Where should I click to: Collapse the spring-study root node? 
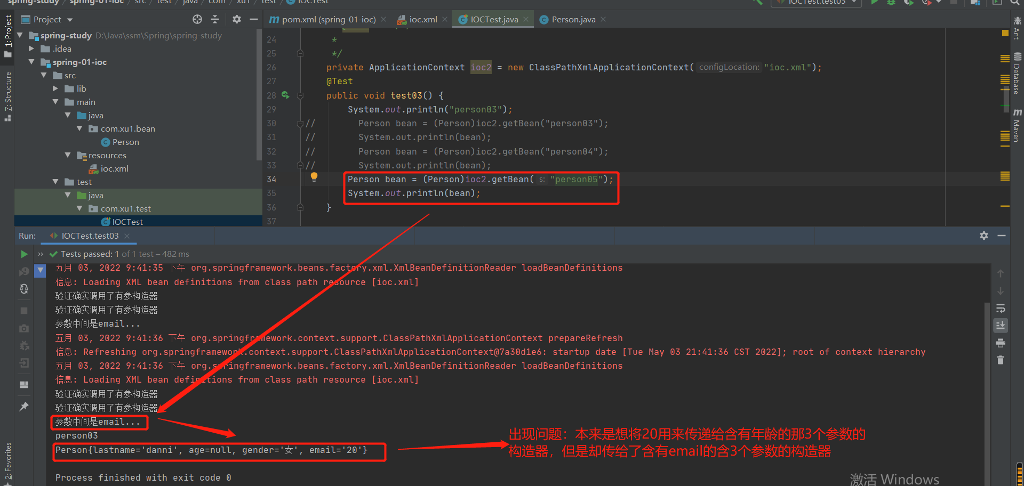point(20,35)
